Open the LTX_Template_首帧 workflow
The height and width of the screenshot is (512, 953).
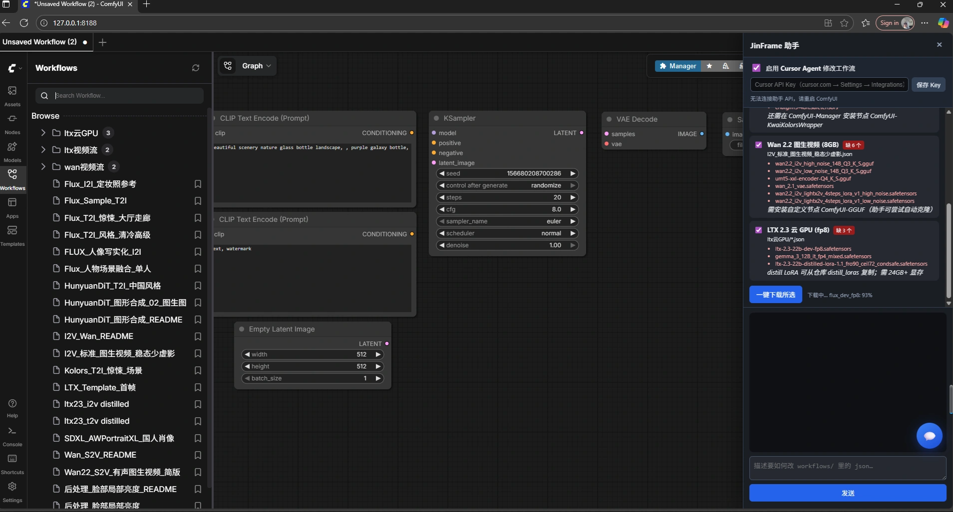coord(100,387)
